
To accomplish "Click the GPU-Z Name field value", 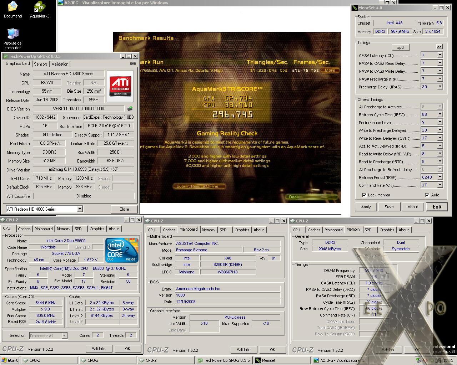I will pyautogui.click(x=69, y=74).
